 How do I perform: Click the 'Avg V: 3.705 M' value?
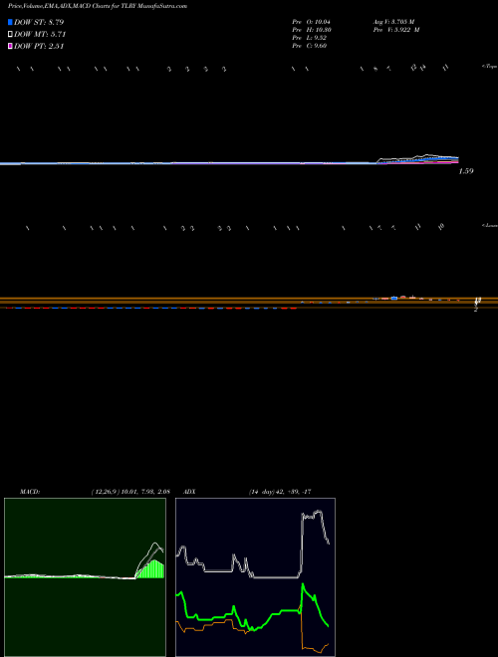click(393, 22)
